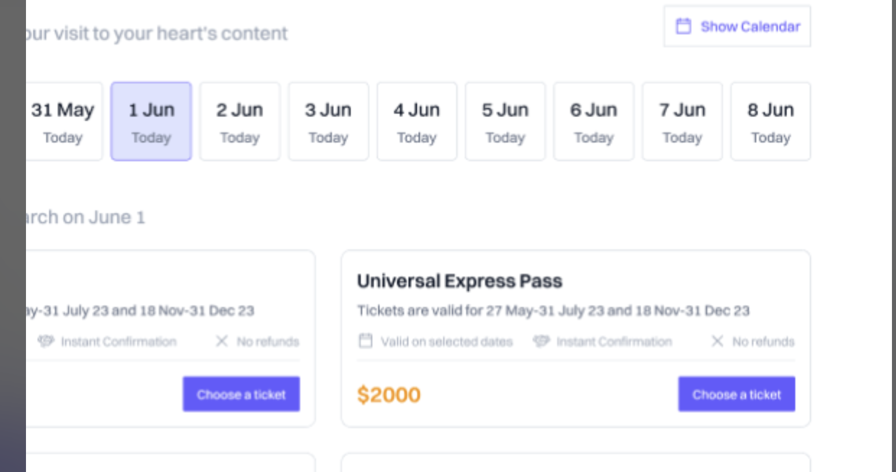Choose 7 Jun in date strip
This screenshot has width=896, height=472.
tap(682, 122)
